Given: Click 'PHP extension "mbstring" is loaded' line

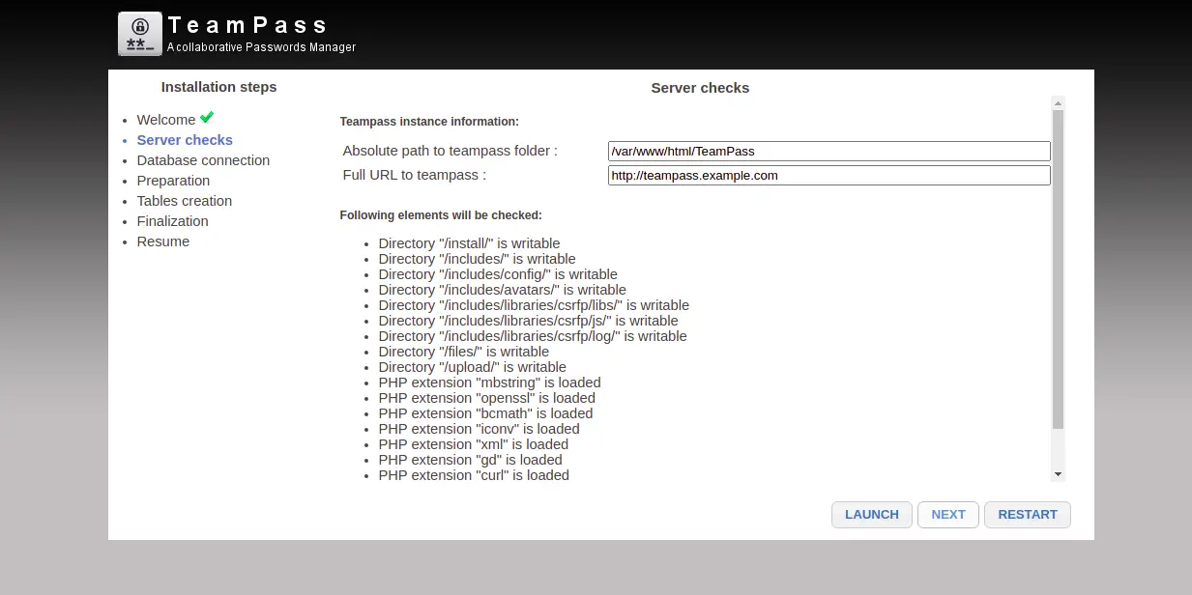Looking at the screenshot, I should (490, 382).
